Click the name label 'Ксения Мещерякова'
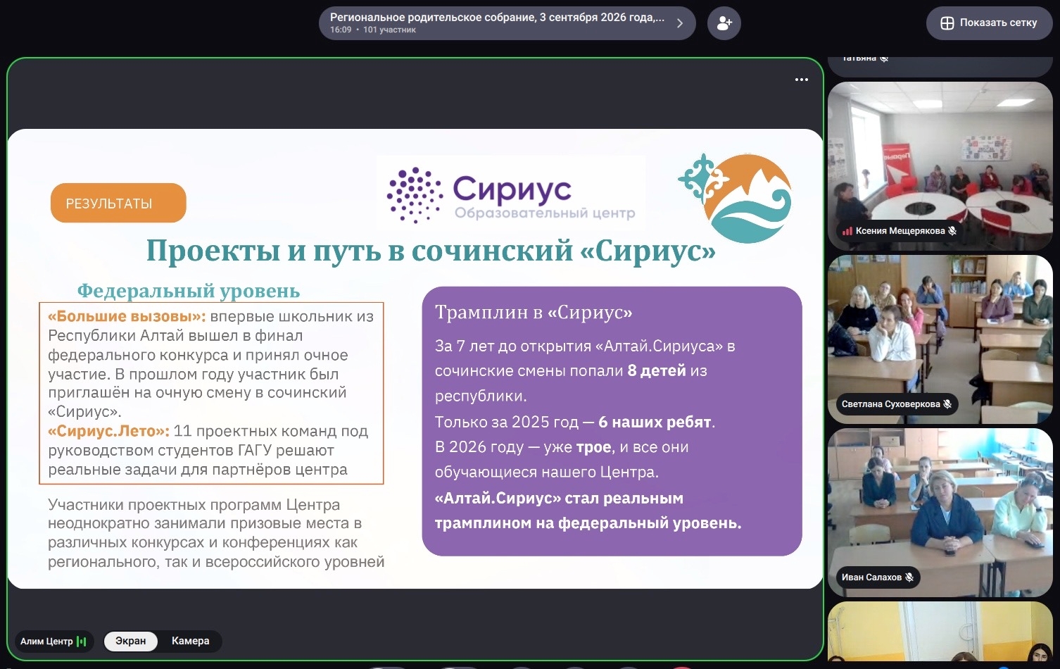 (x=900, y=231)
